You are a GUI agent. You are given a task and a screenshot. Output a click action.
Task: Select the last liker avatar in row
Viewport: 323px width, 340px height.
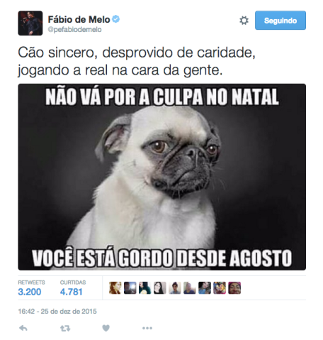234,288
